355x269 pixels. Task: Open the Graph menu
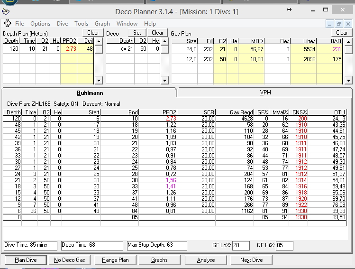pyautogui.click(x=102, y=24)
